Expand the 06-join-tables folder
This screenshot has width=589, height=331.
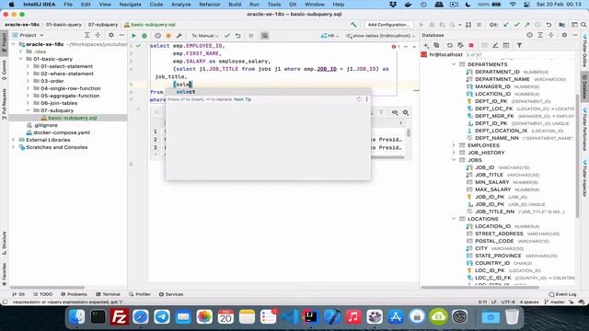coord(29,103)
